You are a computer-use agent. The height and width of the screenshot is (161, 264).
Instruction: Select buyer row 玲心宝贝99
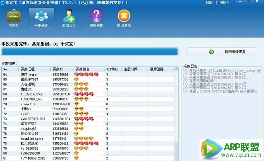tap(88, 133)
